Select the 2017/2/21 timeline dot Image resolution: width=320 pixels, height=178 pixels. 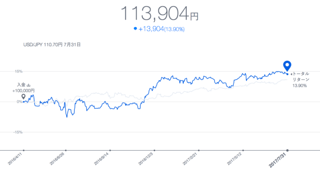199,150
